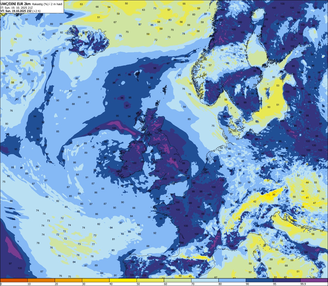Click the legend tick label "99.9"

(303, 284)
